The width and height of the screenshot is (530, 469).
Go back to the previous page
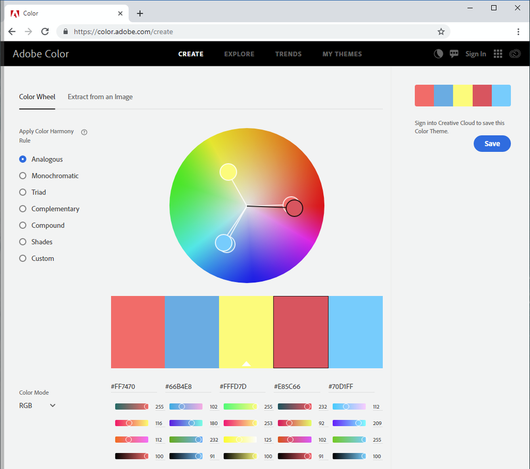[12, 31]
